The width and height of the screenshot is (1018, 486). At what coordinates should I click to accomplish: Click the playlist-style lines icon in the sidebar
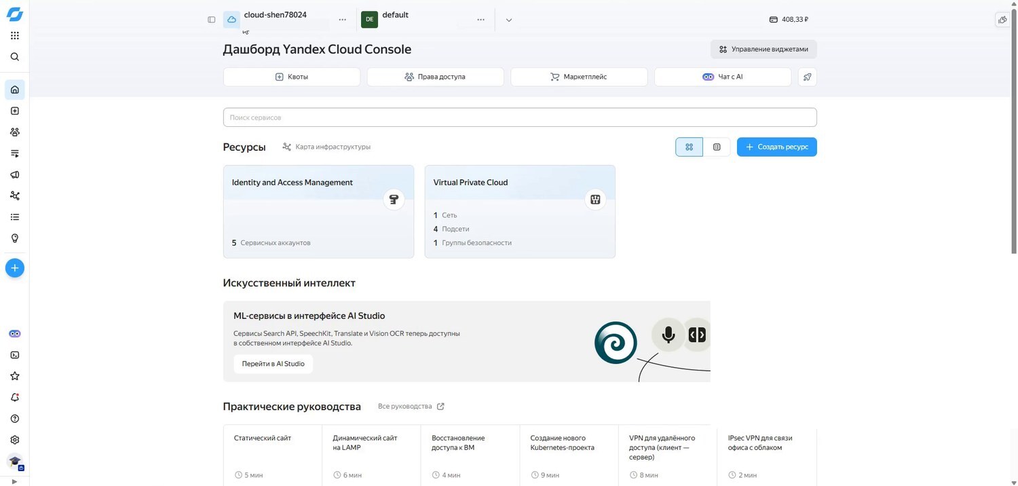pyautogui.click(x=15, y=153)
